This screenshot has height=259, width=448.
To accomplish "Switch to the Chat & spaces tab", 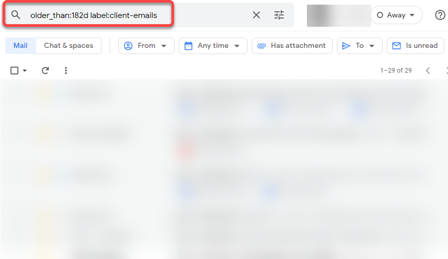I will coord(68,46).
